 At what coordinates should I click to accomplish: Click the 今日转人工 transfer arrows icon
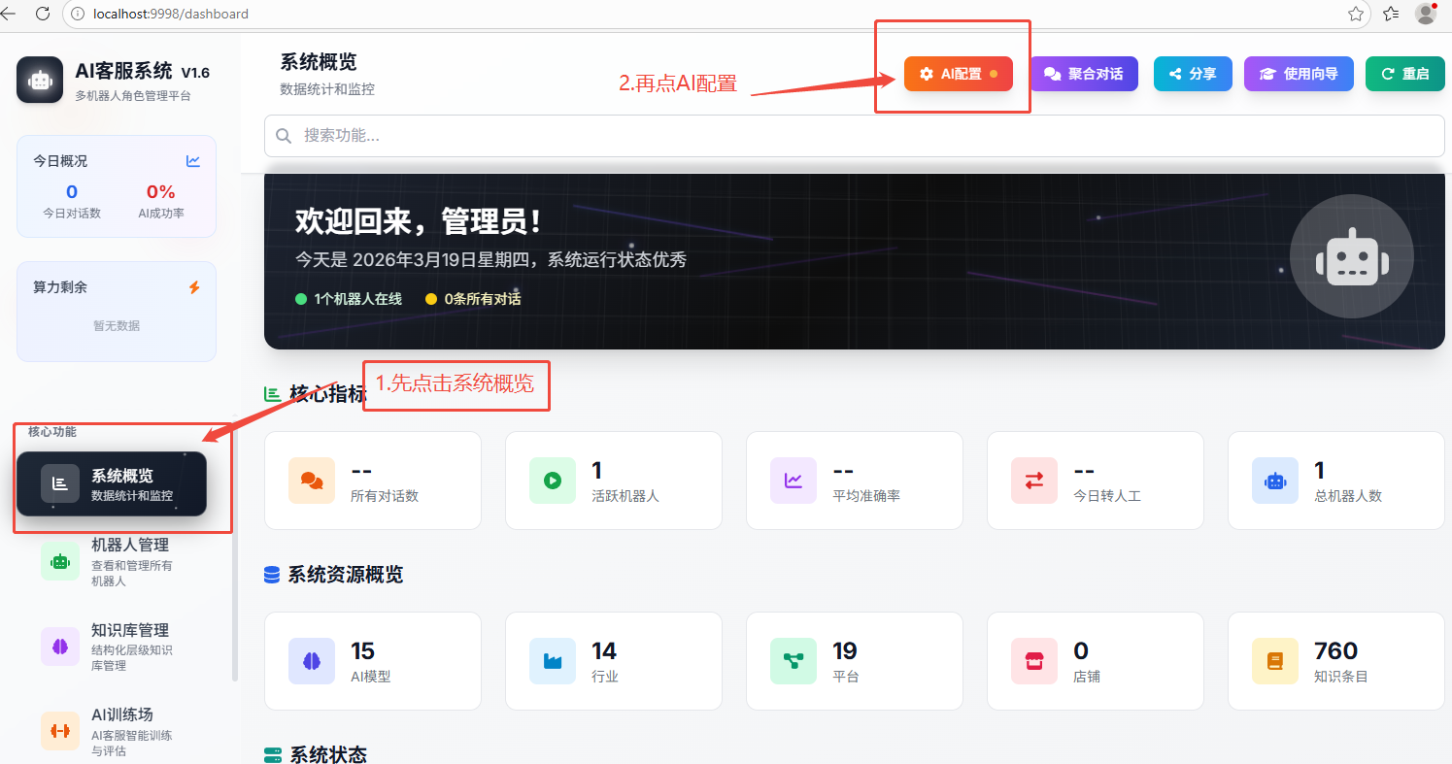tap(1034, 481)
